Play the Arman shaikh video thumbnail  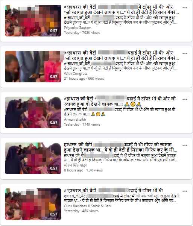pos(33,112)
